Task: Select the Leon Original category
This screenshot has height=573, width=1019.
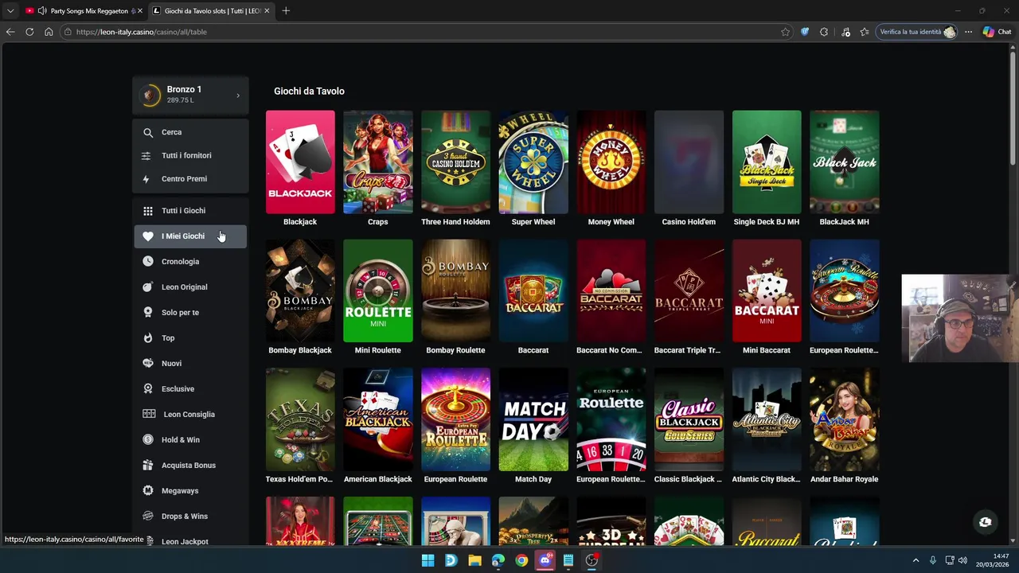Action: click(x=190, y=287)
